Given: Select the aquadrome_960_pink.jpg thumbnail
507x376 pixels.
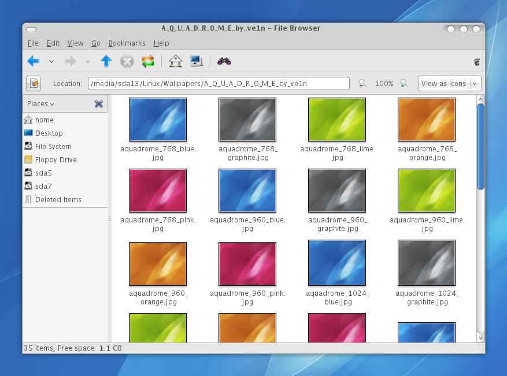Looking at the screenshot, I should (x=247, y=264).
